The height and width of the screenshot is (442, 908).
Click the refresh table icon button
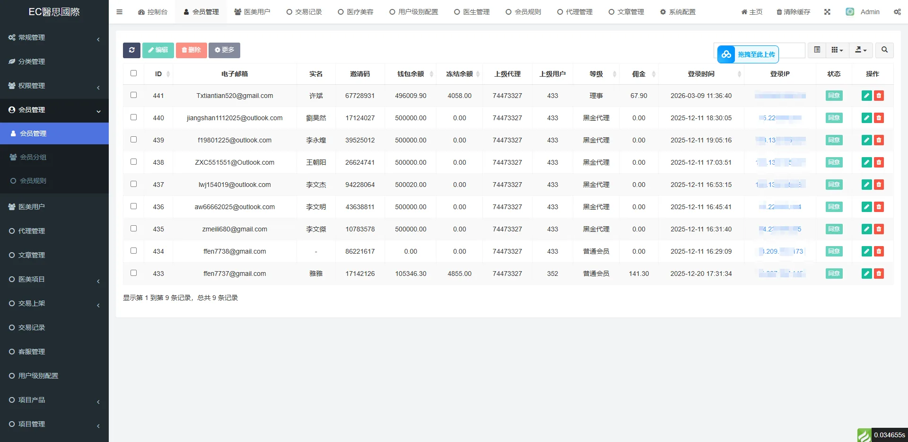pos(131,50)
